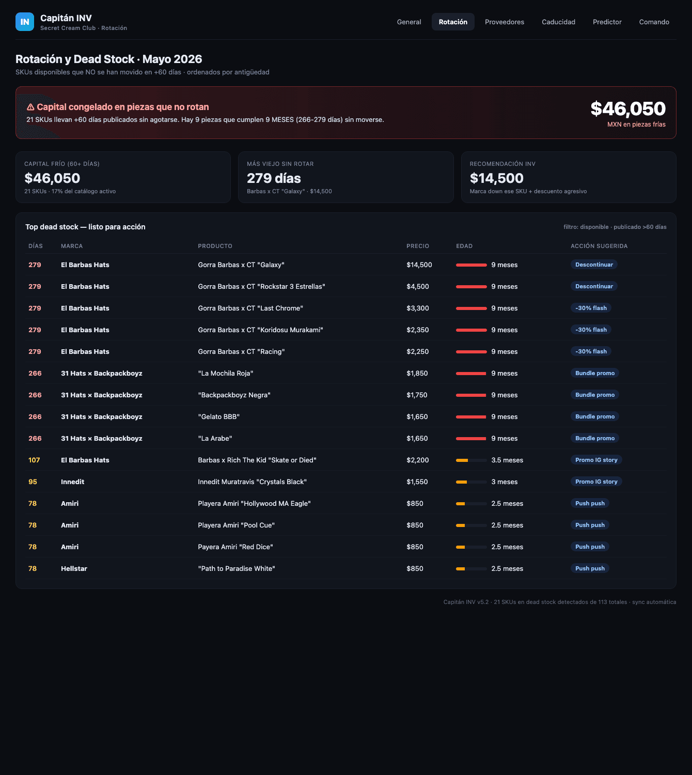Select product "Backpackboyz Negra"
Screen dimensions: 692x775
coord(234,395)
